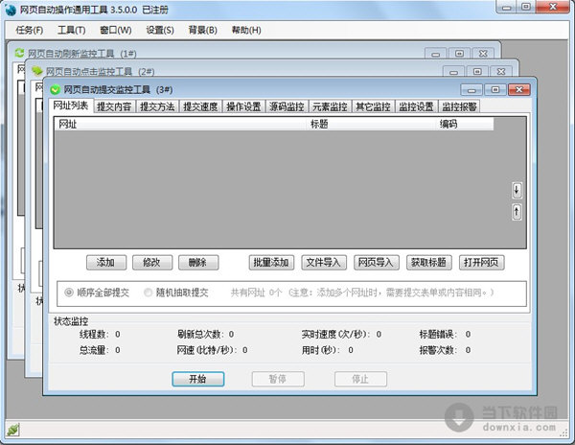Maximize the 网页自动刷新监控工具 (1#) window
The height and width of the screenshot is (445, 575).
(x=459, y=54)
